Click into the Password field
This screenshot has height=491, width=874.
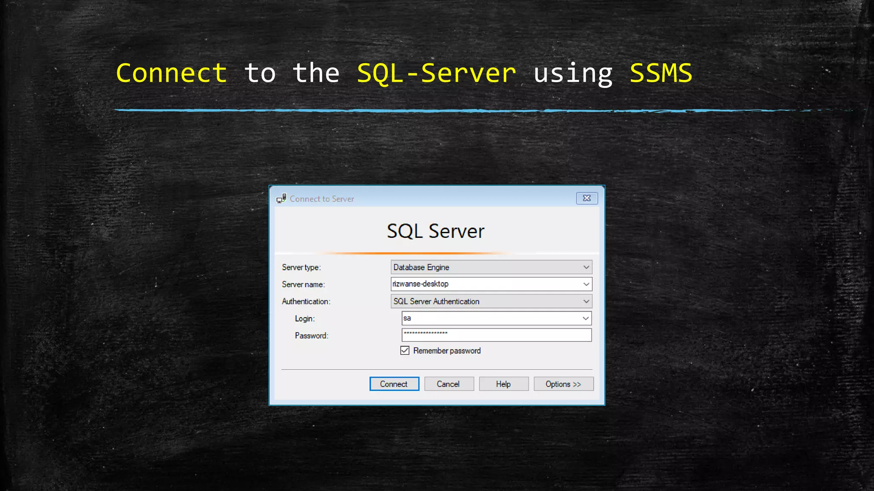(x=496, y=335)
